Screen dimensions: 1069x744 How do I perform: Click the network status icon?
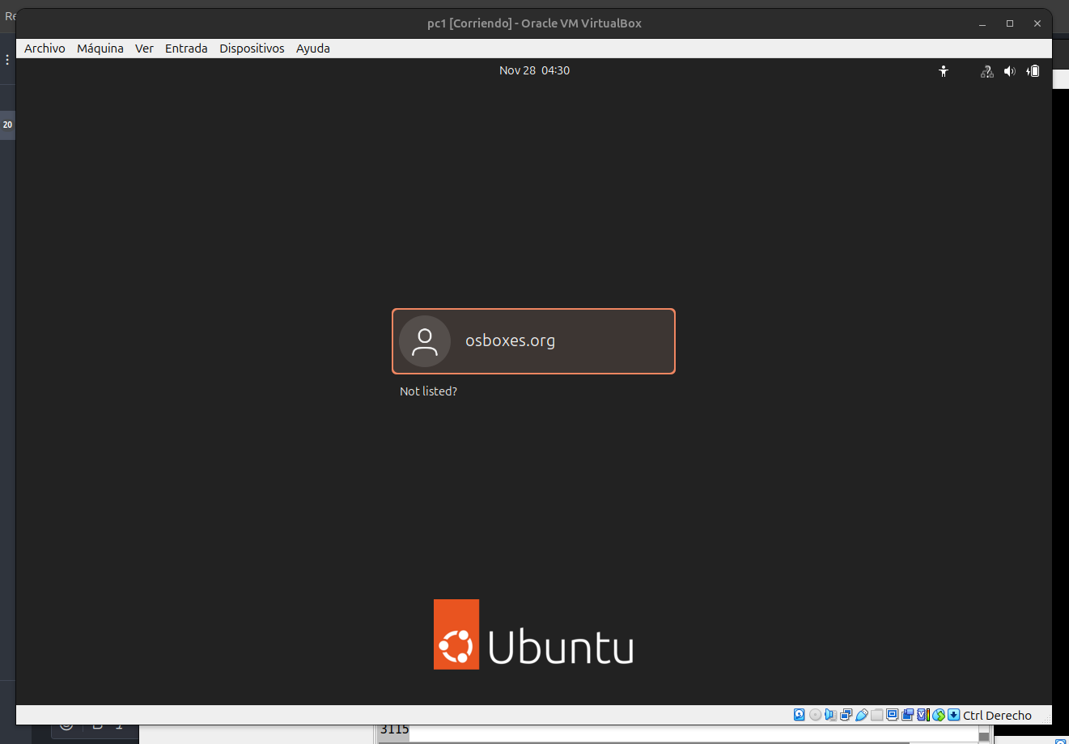(x=986, y=71)
